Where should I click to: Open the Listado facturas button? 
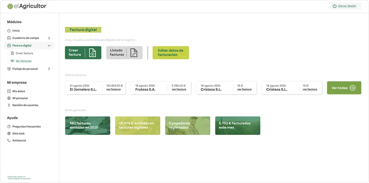(124, 53)
